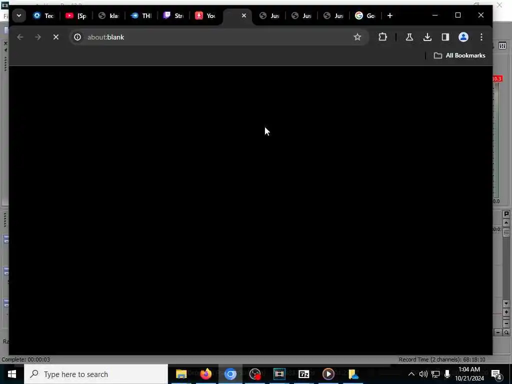
Task: Open File Explorer from taskbar
Action: pos(181,374)
